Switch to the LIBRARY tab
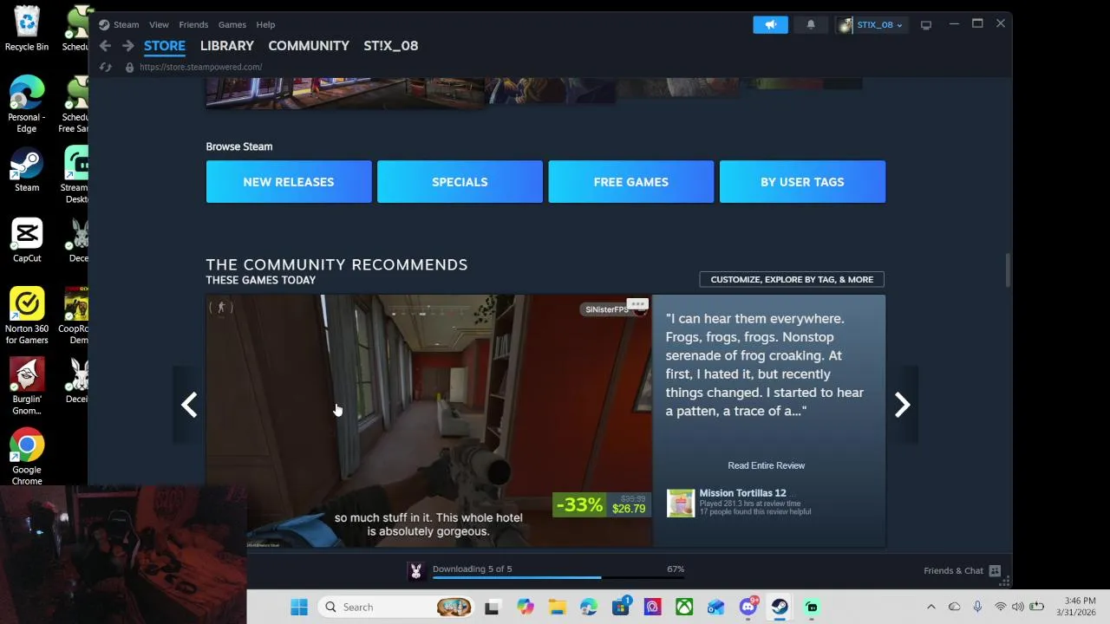The image size is (1110, 624). point(227,46)
